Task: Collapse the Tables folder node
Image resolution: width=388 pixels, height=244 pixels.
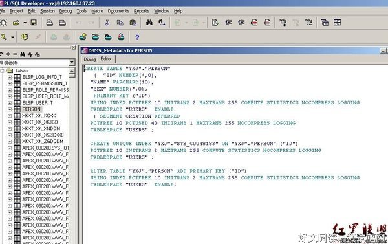Action: click(2, 71)
